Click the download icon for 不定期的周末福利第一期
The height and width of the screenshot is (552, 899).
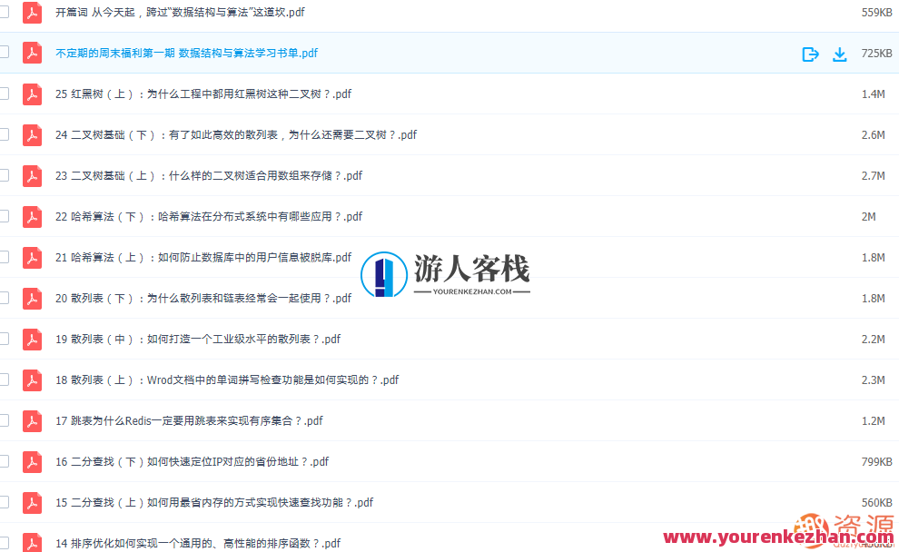coord(839,54)
